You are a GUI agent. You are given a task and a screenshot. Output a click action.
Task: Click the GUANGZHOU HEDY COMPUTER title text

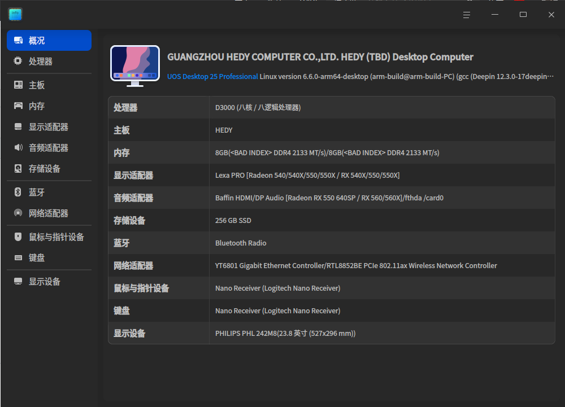click(320, 57)
